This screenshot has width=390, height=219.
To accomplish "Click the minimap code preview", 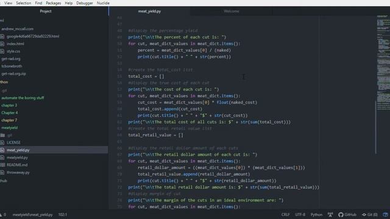I will (x=383, y=62).
